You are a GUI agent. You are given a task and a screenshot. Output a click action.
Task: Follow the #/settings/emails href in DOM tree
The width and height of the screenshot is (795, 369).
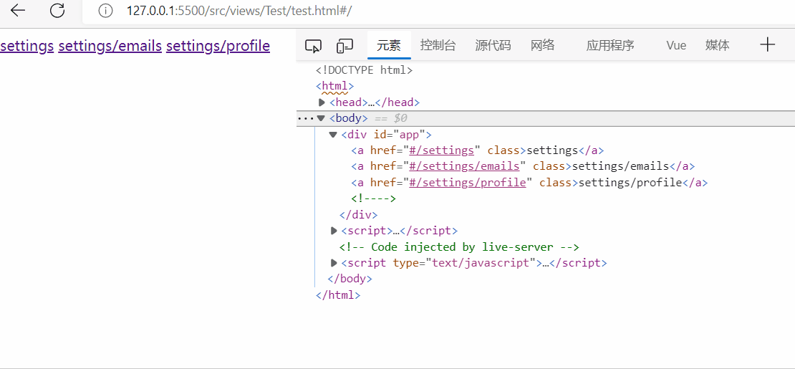tap(464, 166)
